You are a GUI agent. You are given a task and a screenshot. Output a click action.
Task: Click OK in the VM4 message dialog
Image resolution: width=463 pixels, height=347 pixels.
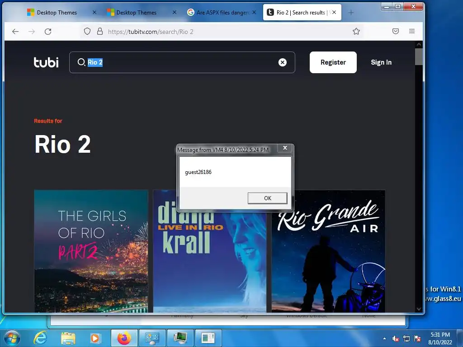(268, 198)
